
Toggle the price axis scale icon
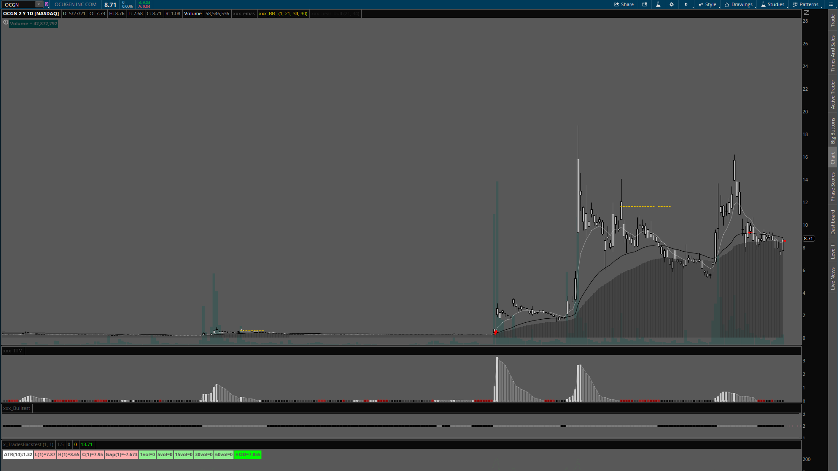(807, 13)
